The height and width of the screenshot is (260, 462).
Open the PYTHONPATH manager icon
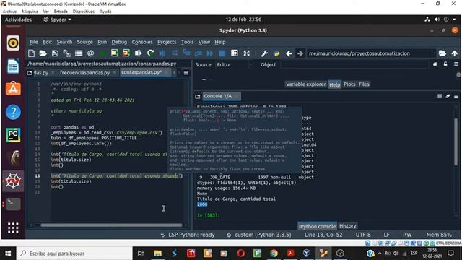pos(276,53)
